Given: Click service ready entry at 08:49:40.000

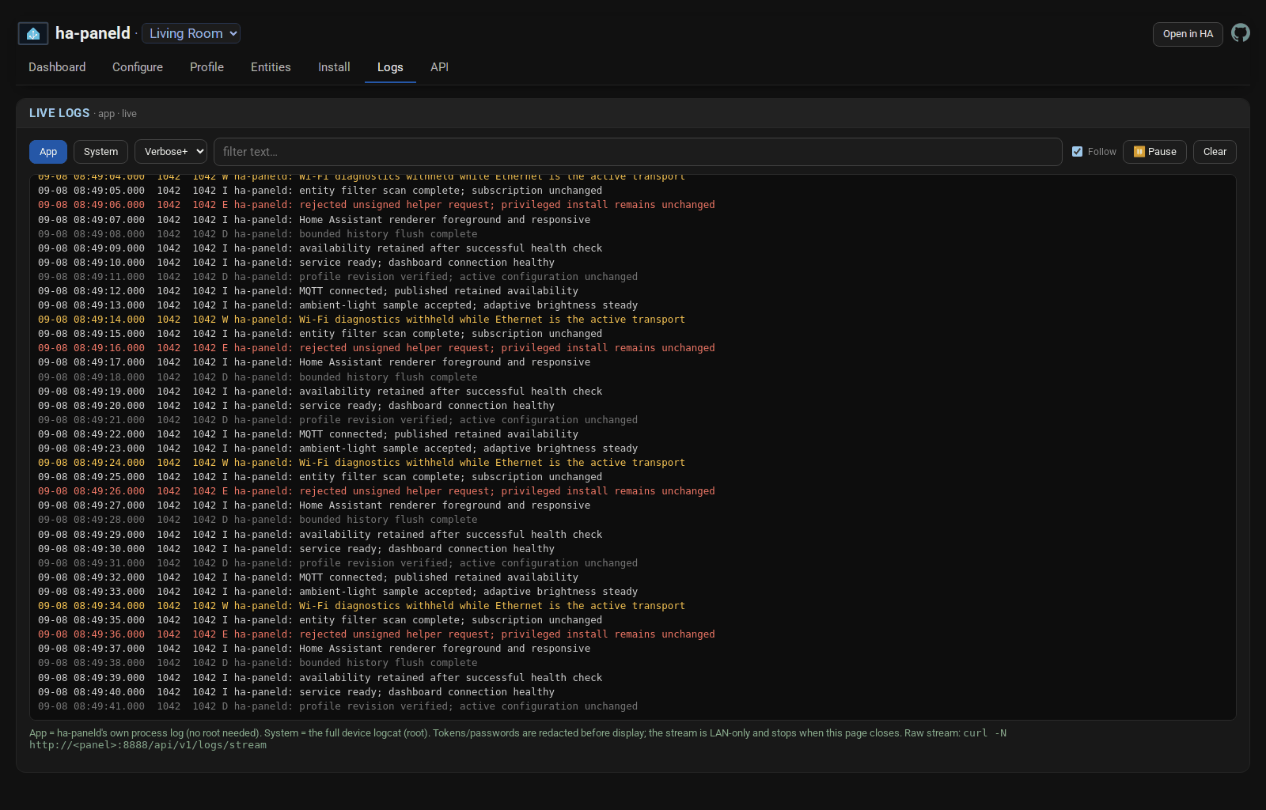Looking at the screenshot, I should pos(296,692).
